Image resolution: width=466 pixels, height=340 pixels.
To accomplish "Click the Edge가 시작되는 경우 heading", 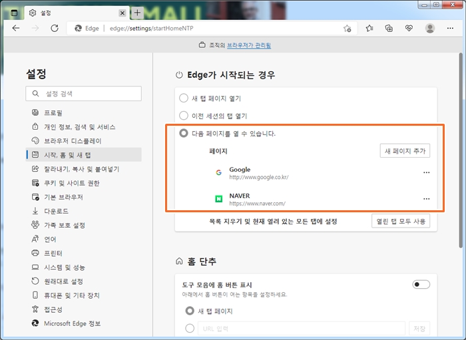I will (231, 75).
